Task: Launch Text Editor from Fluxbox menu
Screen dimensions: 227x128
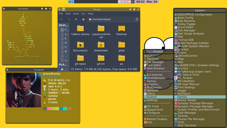Action: [158, 65]
